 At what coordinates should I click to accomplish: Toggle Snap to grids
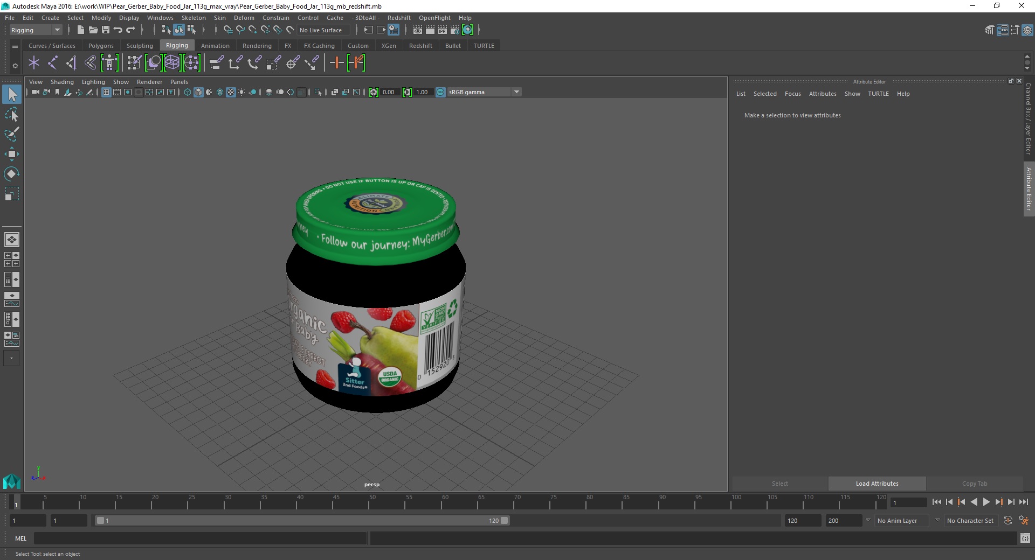coord(228,30)
